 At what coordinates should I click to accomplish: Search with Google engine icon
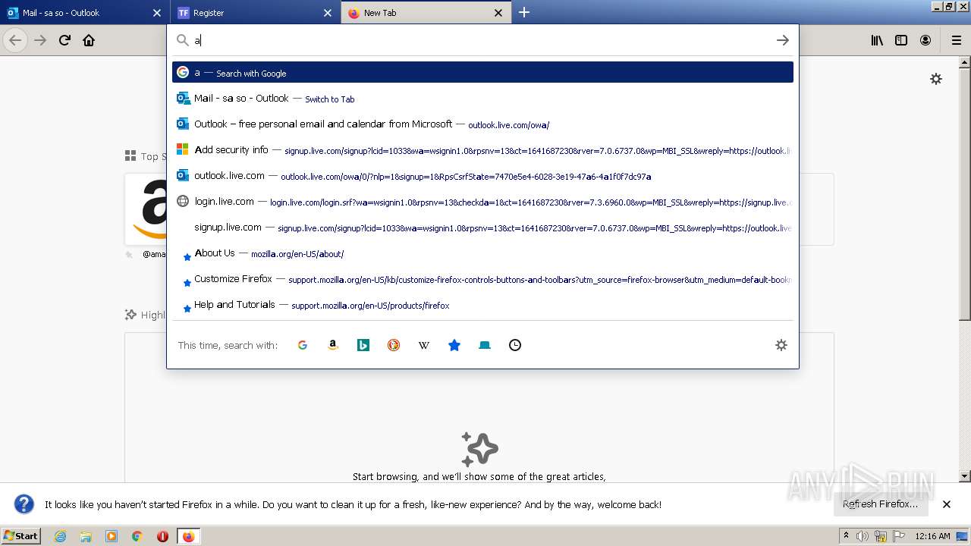[x=303, y=345]
